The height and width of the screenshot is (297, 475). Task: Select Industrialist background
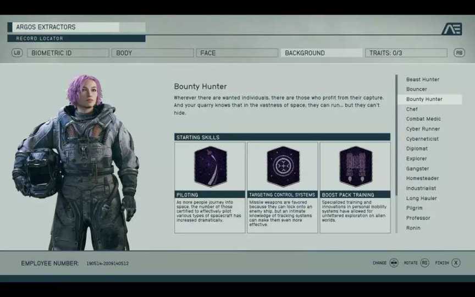point(421,188)
